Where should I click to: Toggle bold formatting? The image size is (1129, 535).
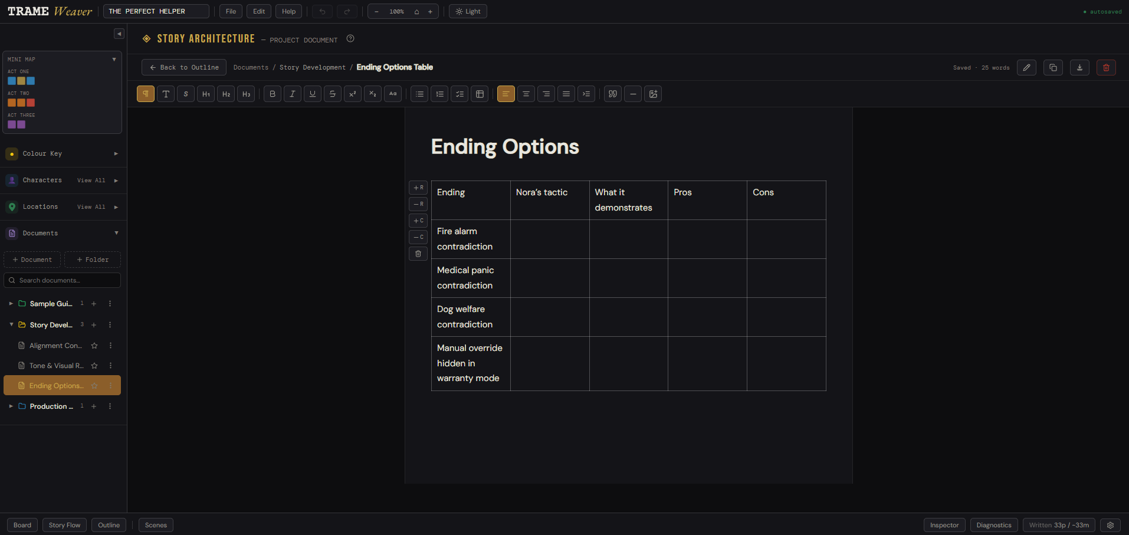click(x=273, y=94)
